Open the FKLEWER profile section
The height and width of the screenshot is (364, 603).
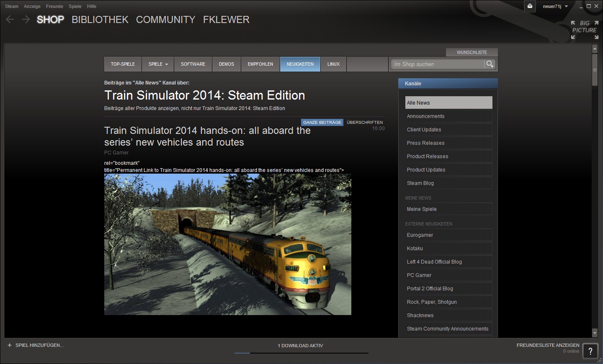tap(226, 20)
